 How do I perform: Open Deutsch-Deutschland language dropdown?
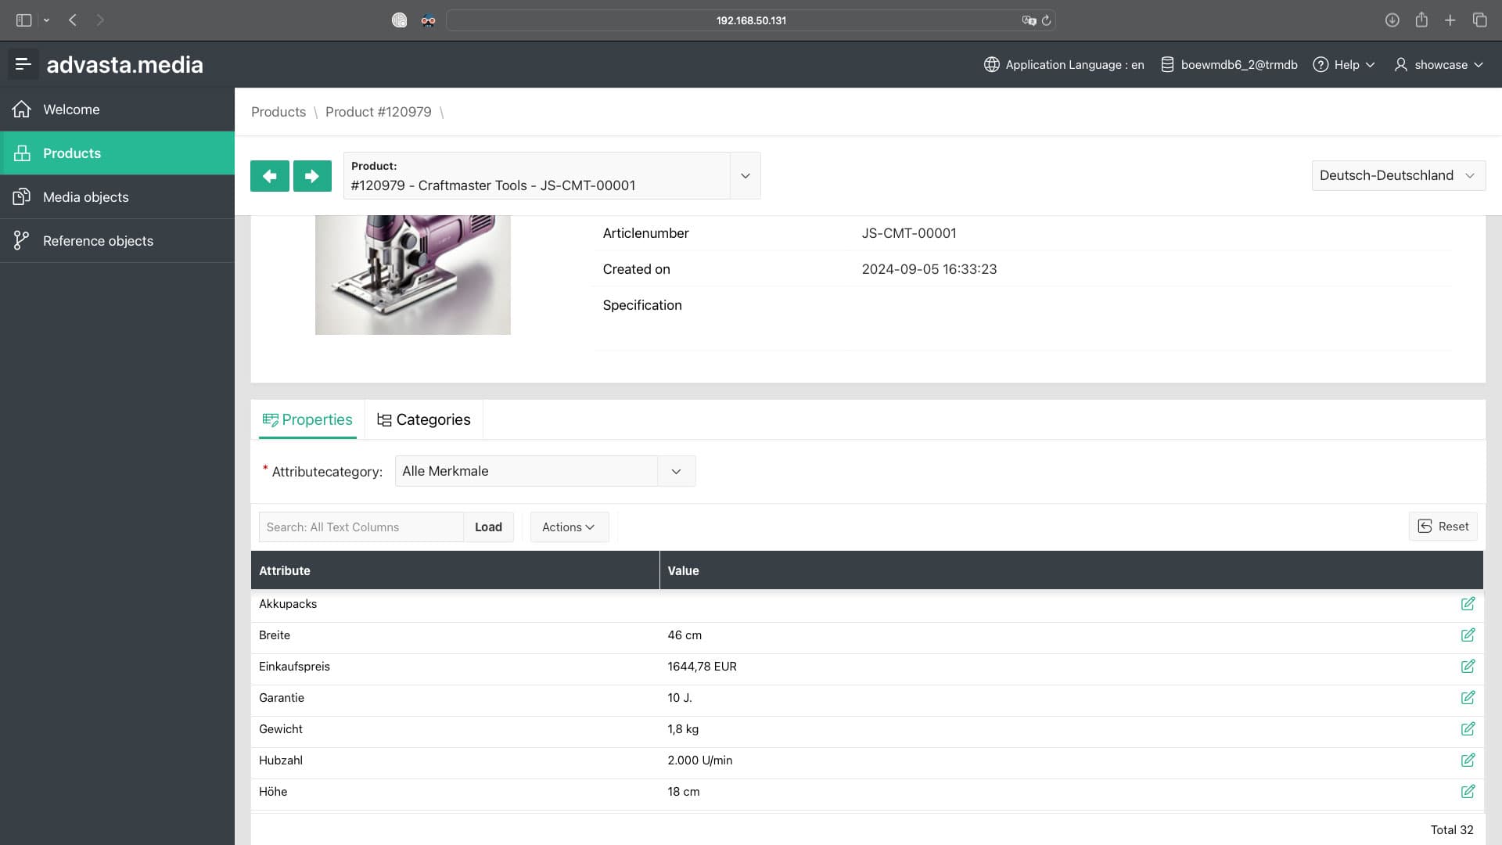(x=1398, y=175)
